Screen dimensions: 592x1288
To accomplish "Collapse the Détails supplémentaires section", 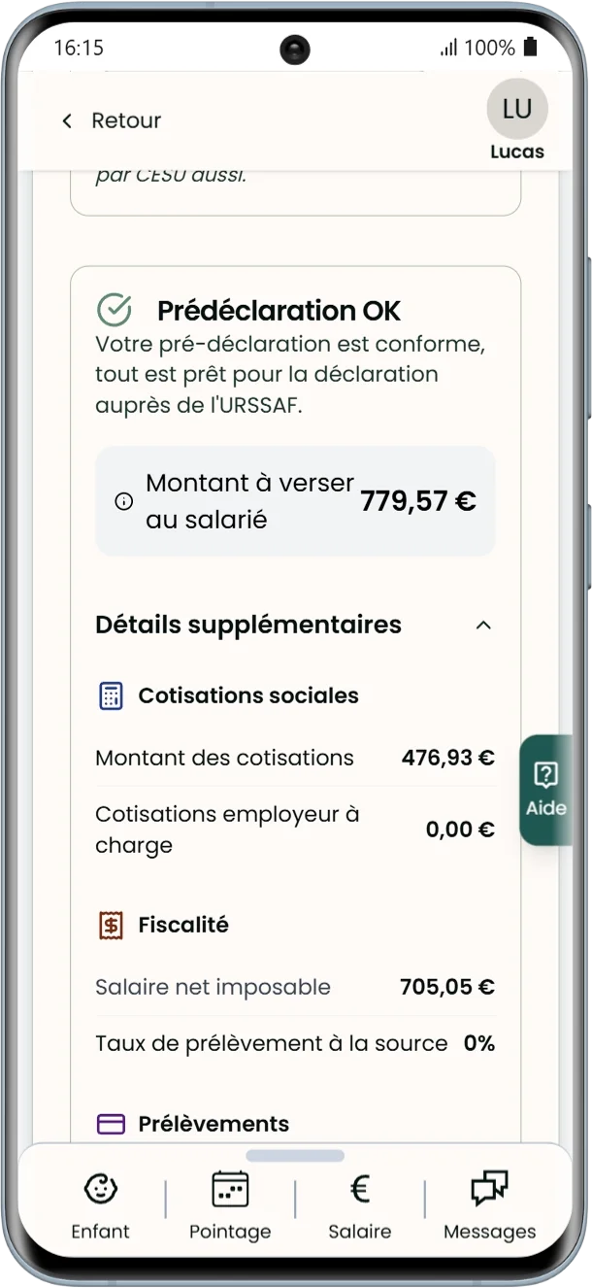I will point(483,625).
